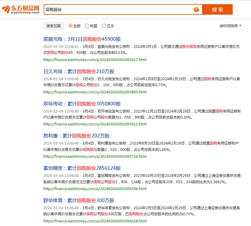The height and width of the screenshot is (226, 251).
Task: Click the 搜索范围 label
Action: click(x=53, y=26)
